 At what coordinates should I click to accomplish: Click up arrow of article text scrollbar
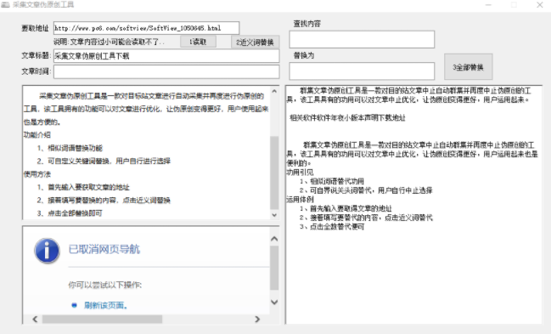pos(274,91)
